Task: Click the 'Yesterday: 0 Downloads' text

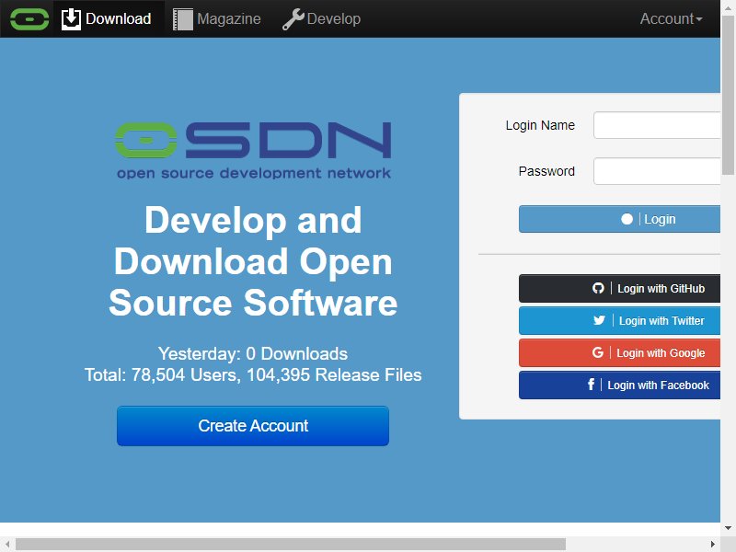Action: (x=253, y=353)
